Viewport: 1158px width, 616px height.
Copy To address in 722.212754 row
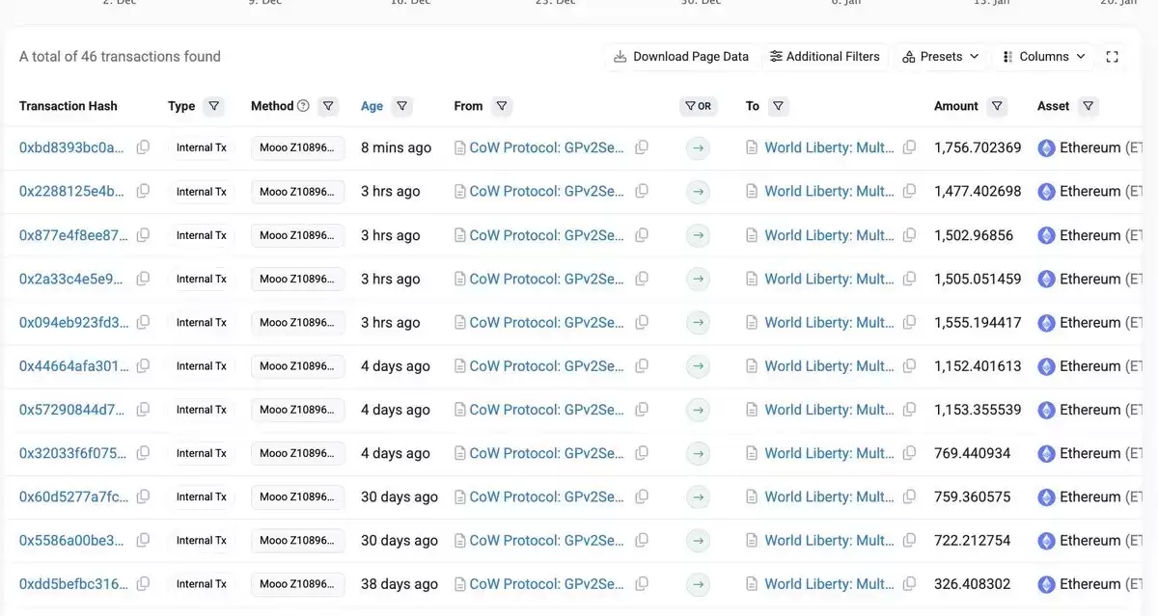tap(909, 540)
